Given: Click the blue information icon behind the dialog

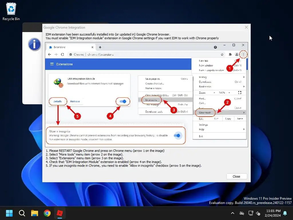Looking at the screenshot, I should pos(34,44).
